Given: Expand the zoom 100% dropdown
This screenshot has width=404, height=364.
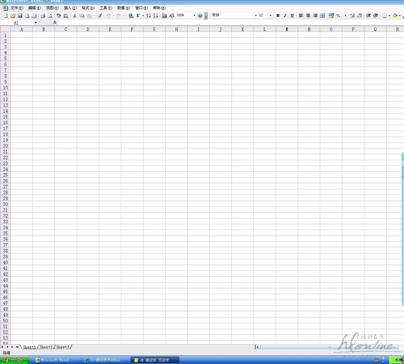Looking at the screenshot, I should click(194, 16).
